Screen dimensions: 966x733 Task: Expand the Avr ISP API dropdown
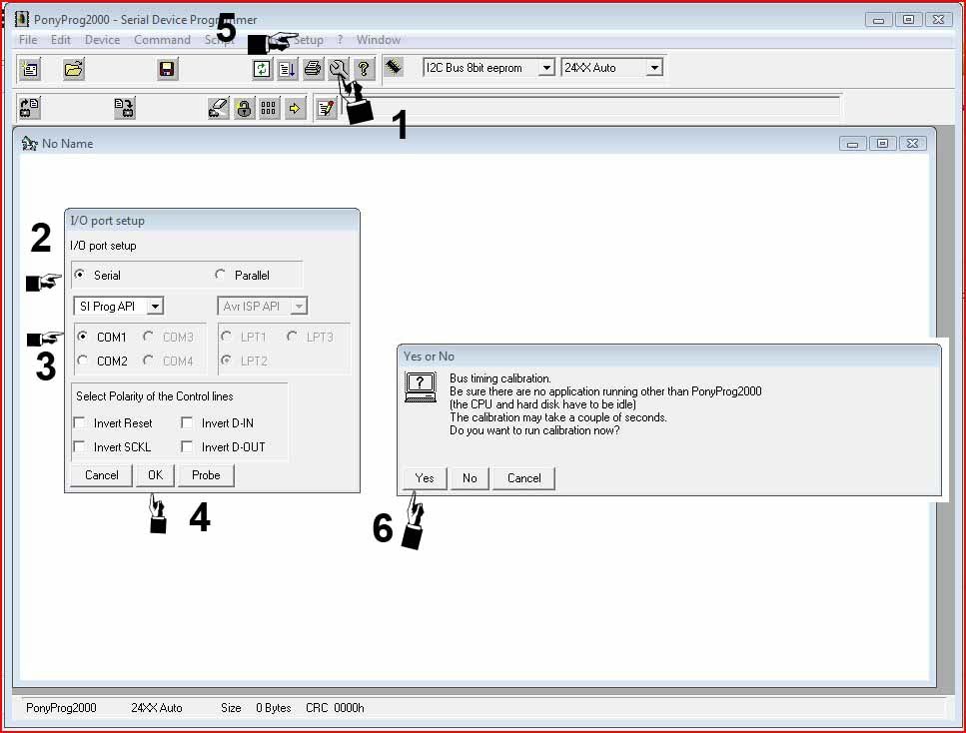[299, 307]
